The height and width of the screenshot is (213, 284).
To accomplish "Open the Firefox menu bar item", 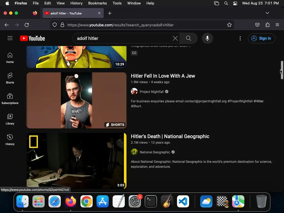I will point(21,3).
